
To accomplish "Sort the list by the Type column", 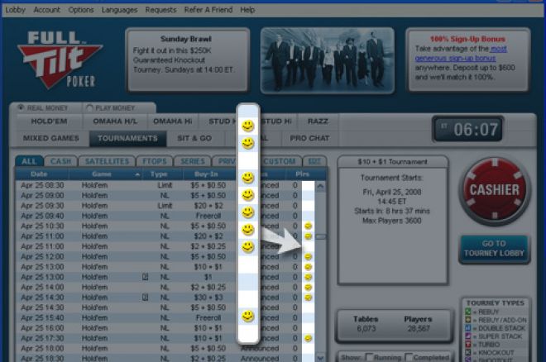I will click(x=159, y=174).
